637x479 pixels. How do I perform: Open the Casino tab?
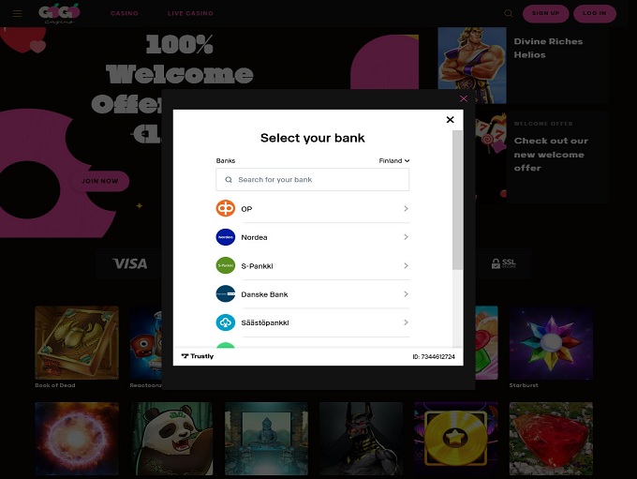125,13
